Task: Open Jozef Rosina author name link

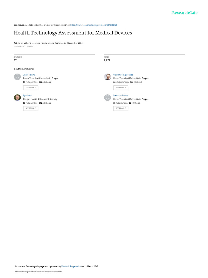Action: pos(29,75)
